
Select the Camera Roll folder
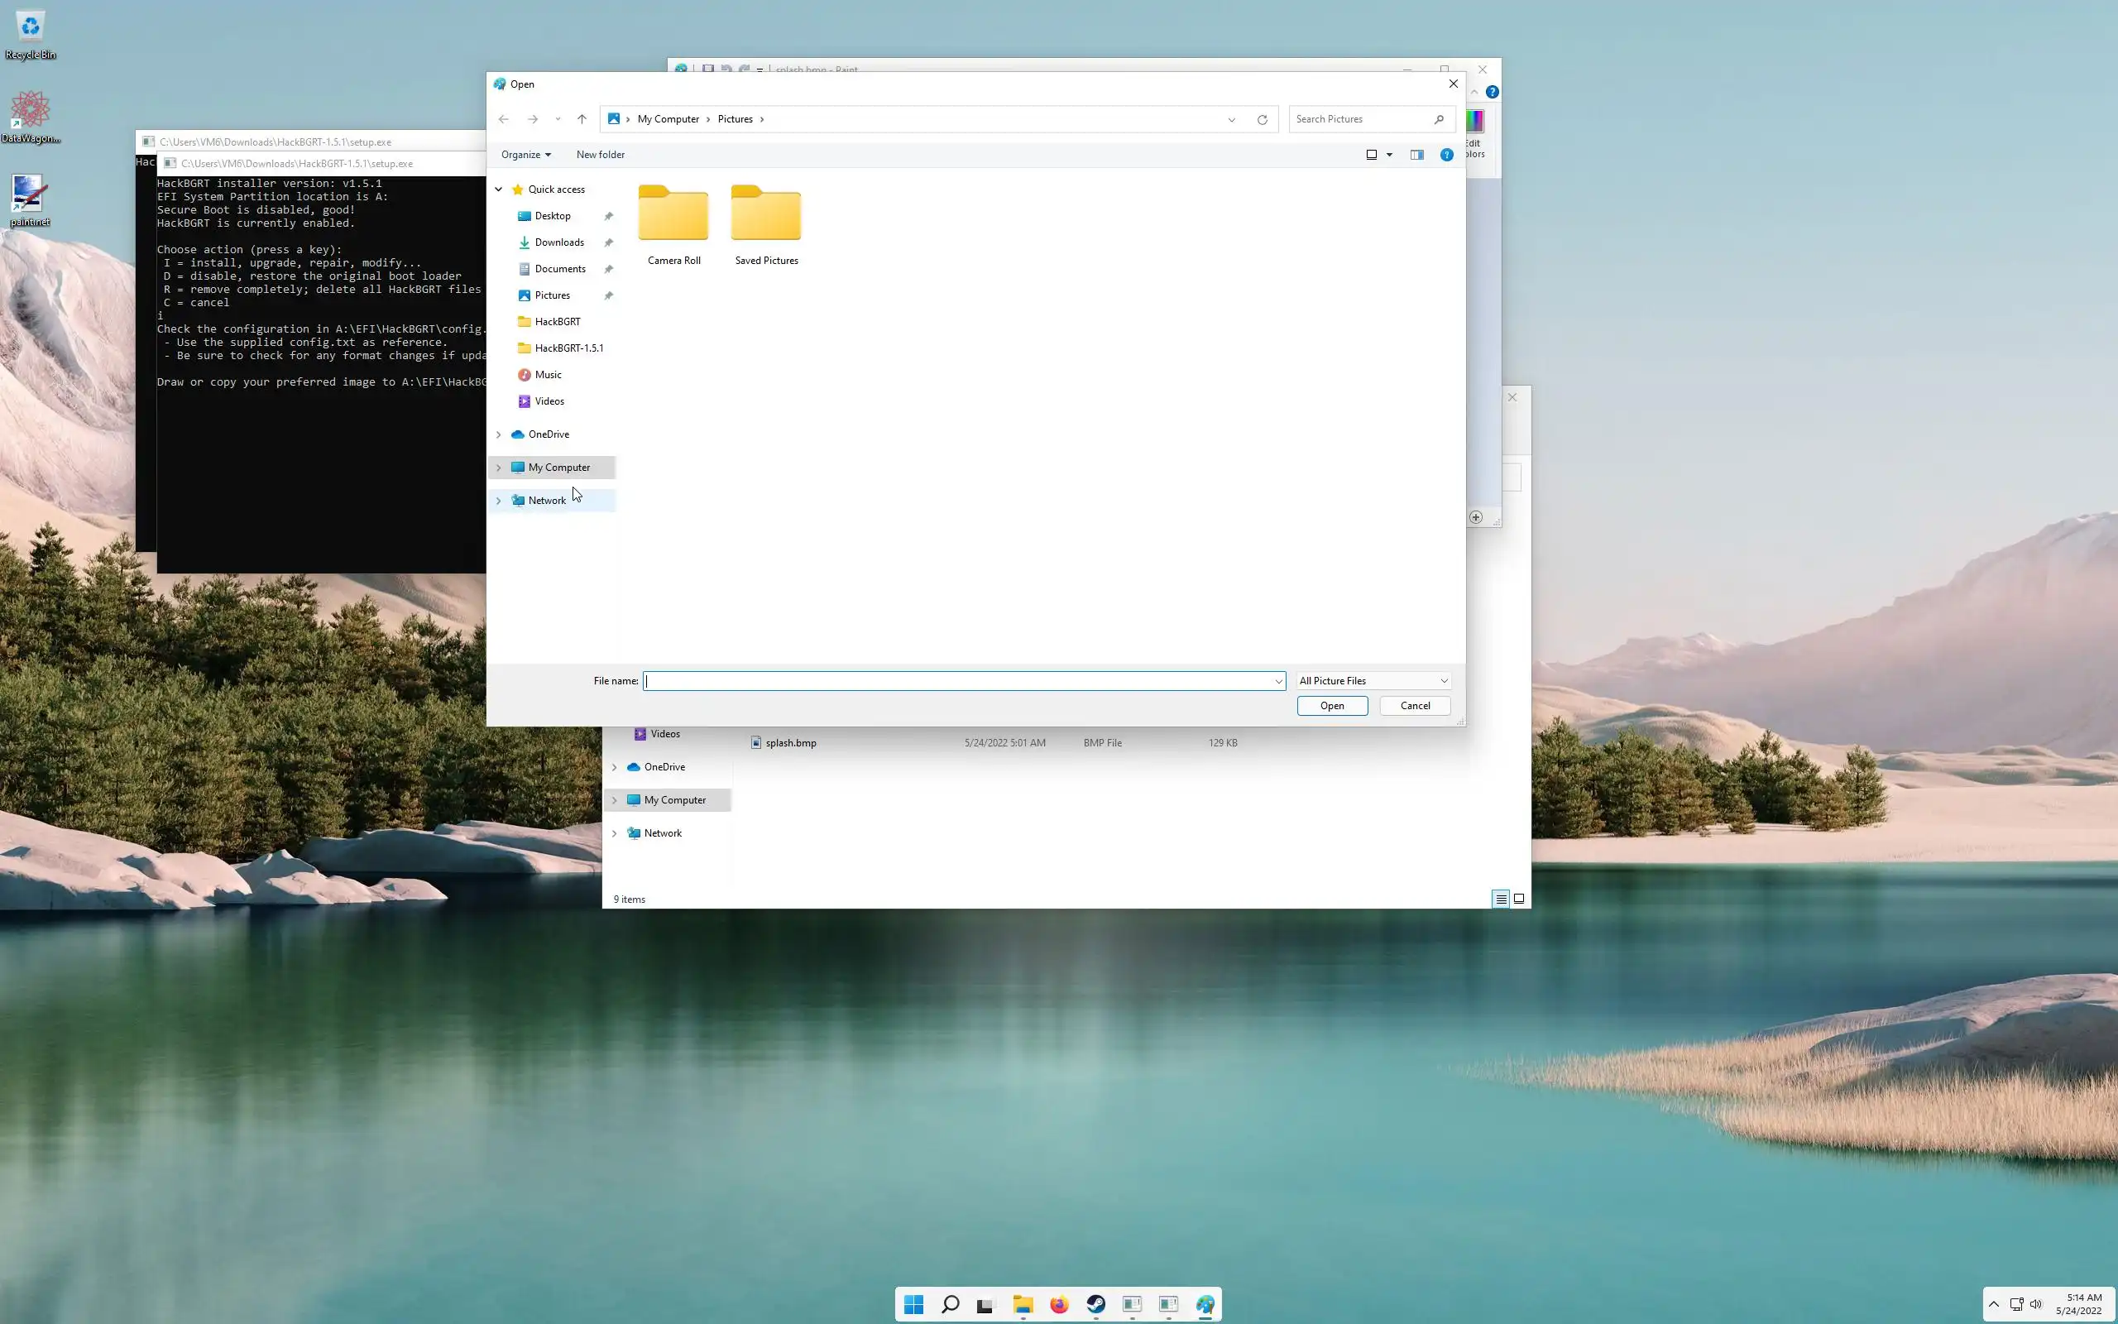pyautogui.click(x=673, y=224)
